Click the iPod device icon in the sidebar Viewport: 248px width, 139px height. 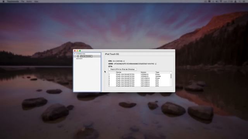coord(78,56)
